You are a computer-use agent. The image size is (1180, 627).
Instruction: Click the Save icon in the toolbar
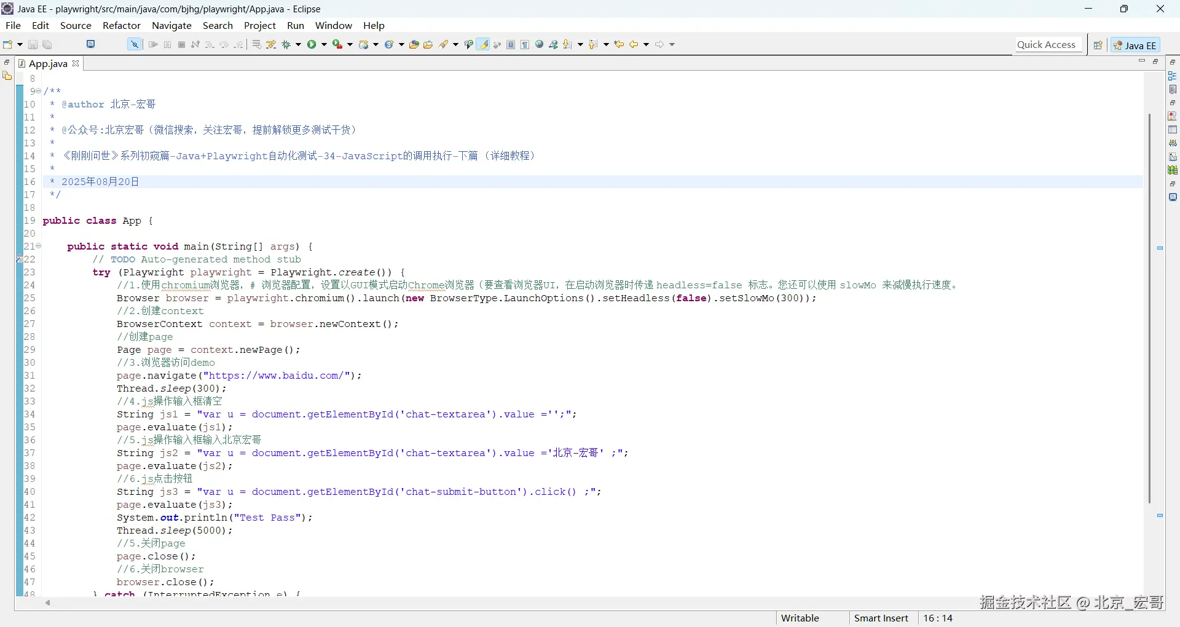tap(33, 44)
